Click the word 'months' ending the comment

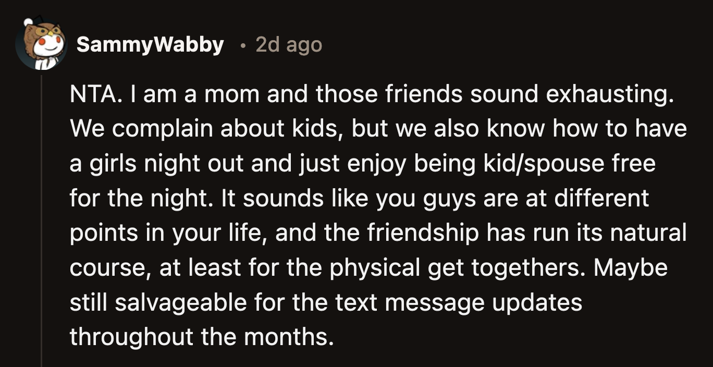pyautogui.click(x=287, y=337)
